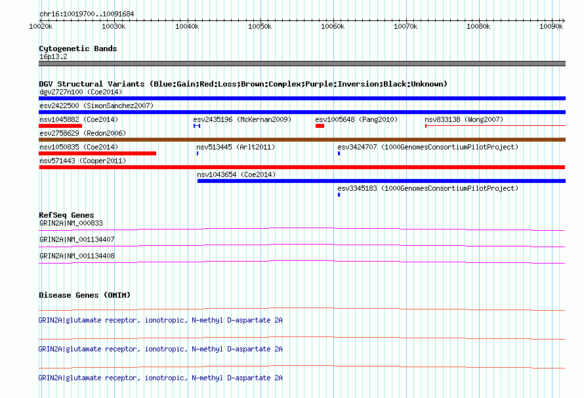Open the nsv1043654 (Coe2014) label
584x398 pixels.
point(236,174)
